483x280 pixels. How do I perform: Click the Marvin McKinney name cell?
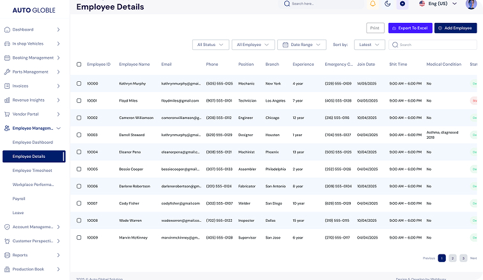[x=134, y=238]
